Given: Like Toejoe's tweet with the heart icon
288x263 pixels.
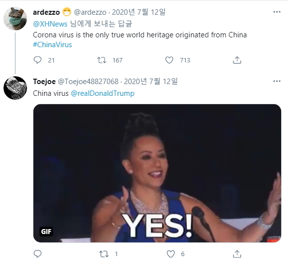Looking at the screenshot, I should (171, 254).
